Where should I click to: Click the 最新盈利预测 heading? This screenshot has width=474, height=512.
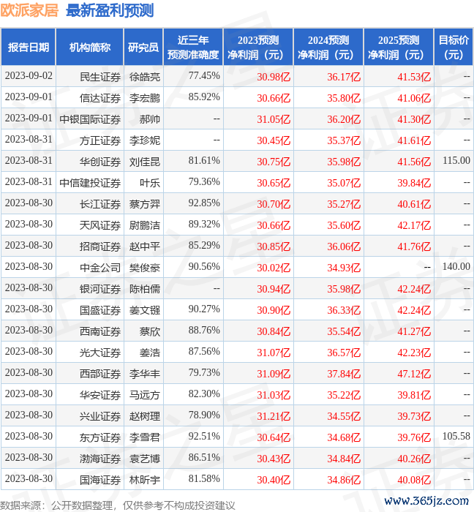[x=110, y=10]
